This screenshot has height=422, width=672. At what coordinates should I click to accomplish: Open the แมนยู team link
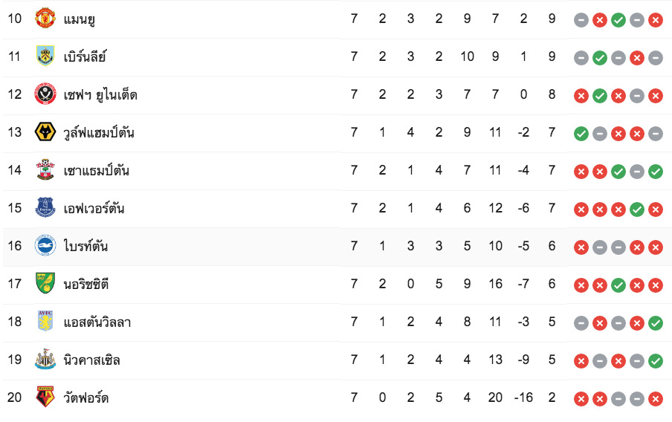tap(80, 19)
